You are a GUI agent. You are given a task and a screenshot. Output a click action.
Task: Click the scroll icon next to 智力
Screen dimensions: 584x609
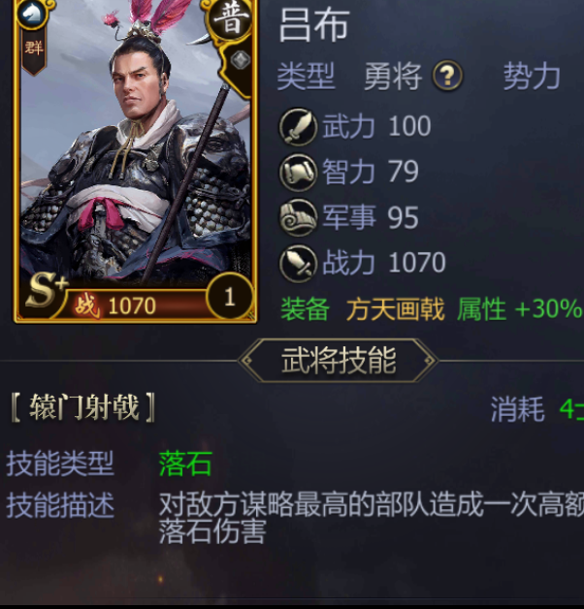[x=298, y=172]
